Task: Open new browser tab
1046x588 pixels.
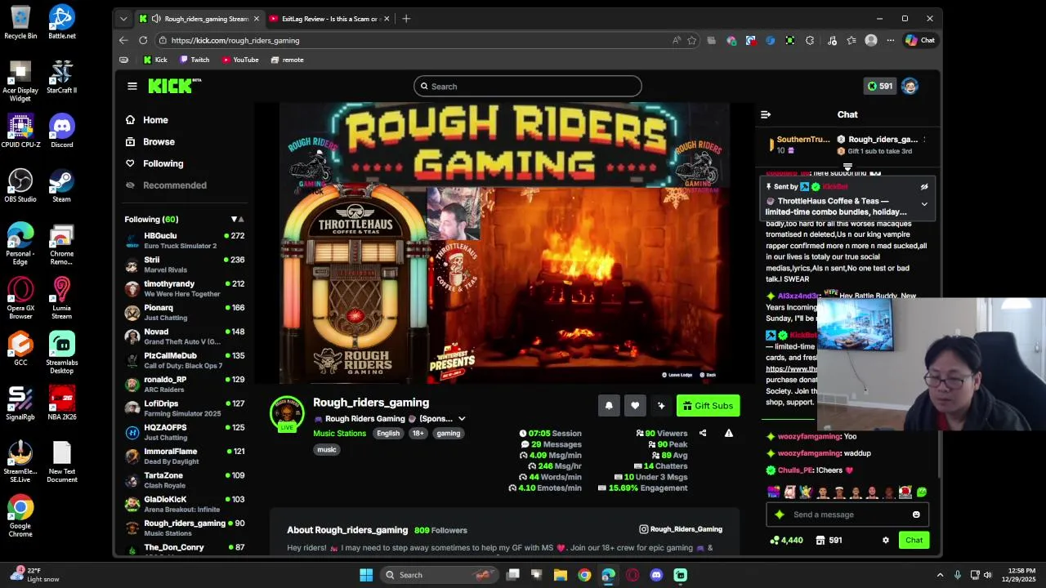Action: (x=406, y=19)
